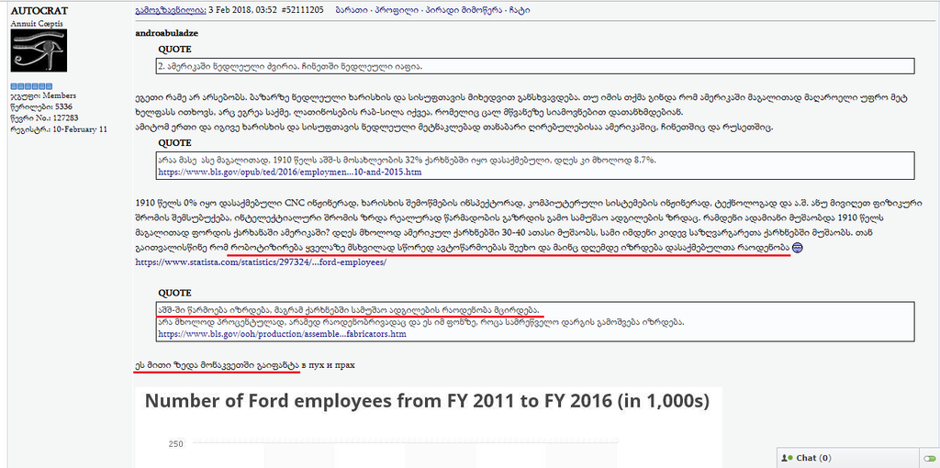Click the post count 5336 line

(x=42, y=106)
